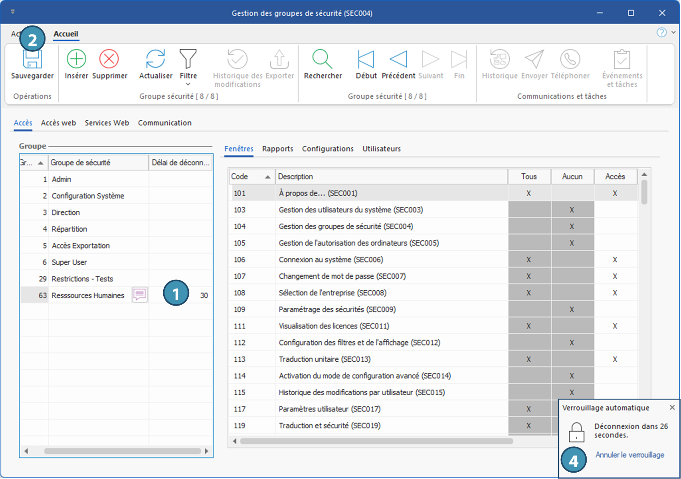Open note icon on Resssources Humaines row
Screen dimensions: 681x479
point(140,295)
